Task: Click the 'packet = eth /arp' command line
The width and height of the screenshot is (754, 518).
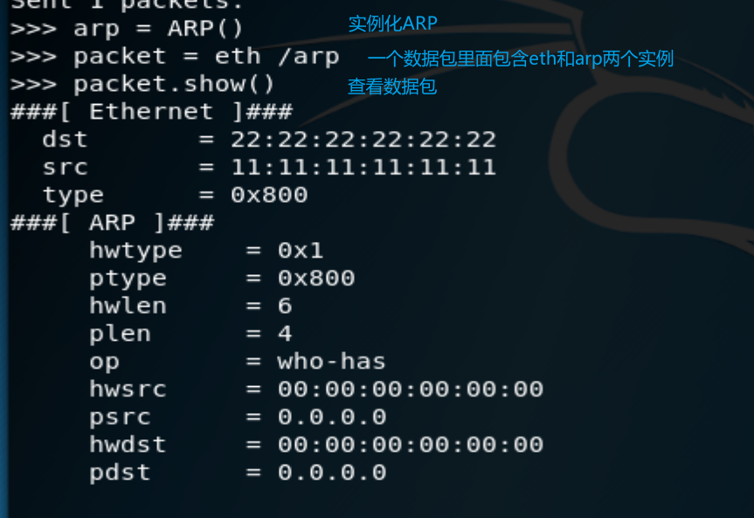Action: click(175, 57)
